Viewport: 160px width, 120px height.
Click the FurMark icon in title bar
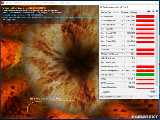point(2,3)
